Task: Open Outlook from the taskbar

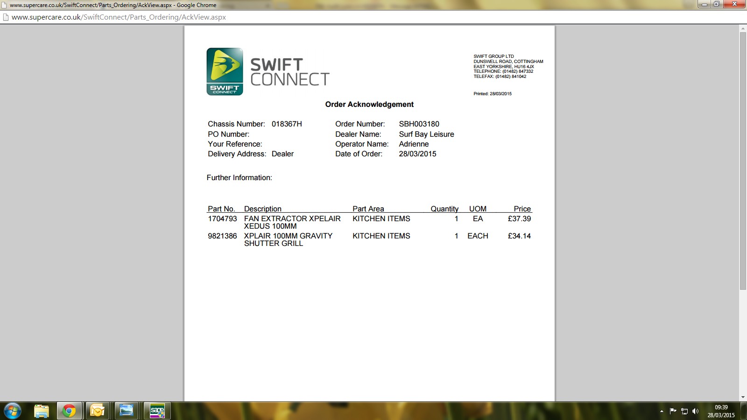Action: click(98, 411)
